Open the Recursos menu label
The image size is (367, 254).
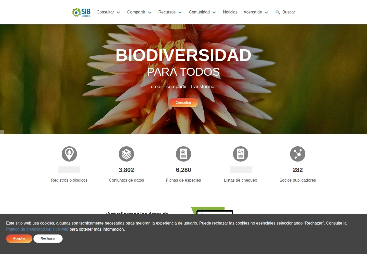click(167, 12)
